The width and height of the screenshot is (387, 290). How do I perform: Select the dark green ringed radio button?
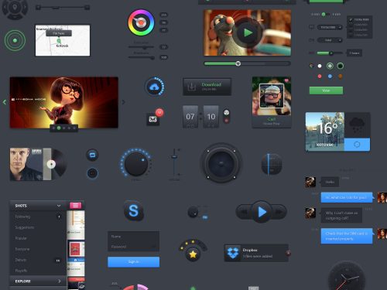click(341, 66)
